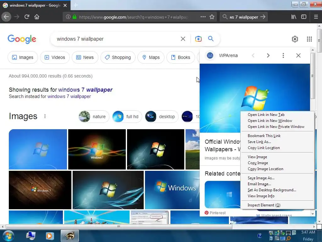Viewport: 322px width, 242px height.
Task: Open the first blue Windows logo thumbnail
Action: (38, 149)
